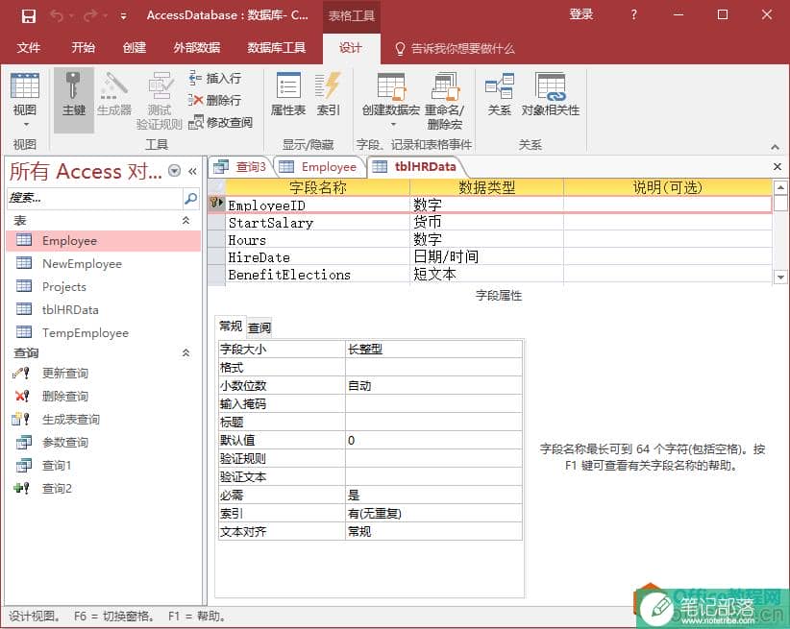
Task: Toggle the 索引 indexes button
Action: [328, 94]
